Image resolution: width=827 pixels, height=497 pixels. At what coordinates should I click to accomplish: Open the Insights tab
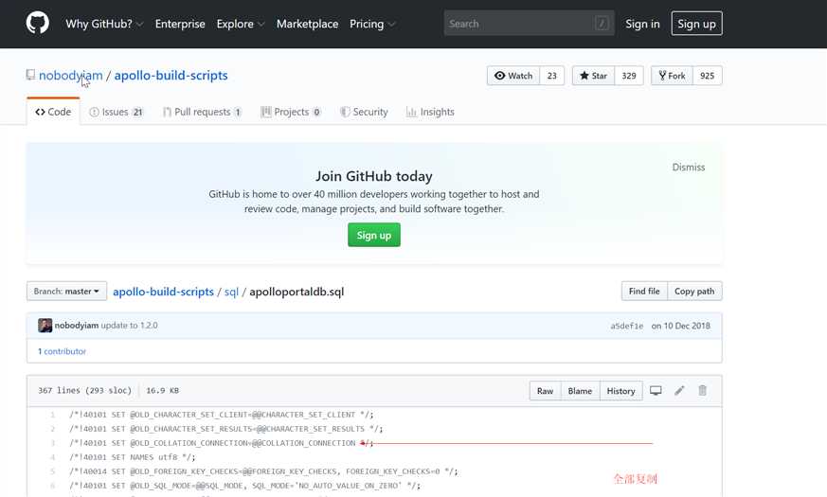click(x=430, y=112)
